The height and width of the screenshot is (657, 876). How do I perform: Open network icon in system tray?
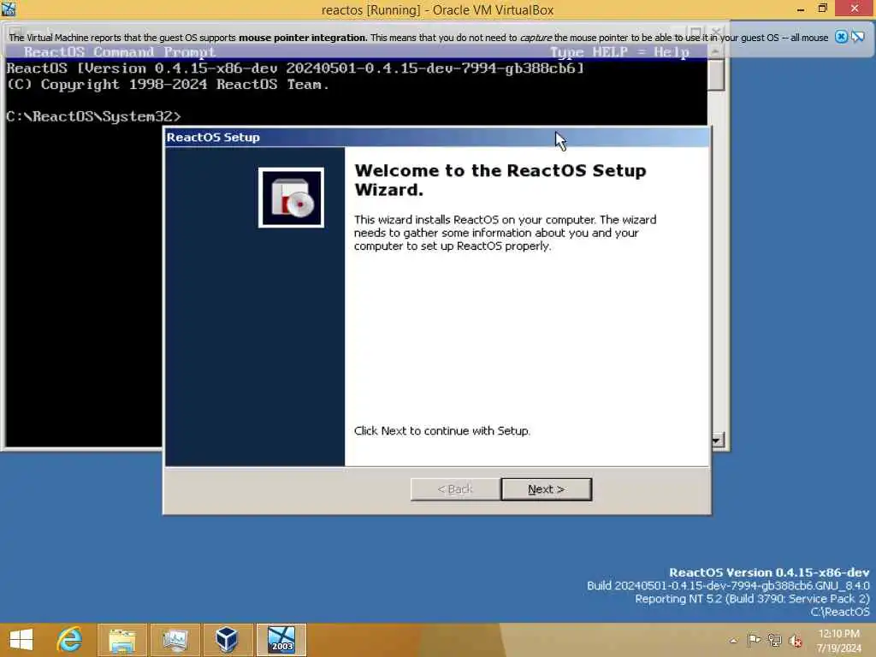tap(774, 640)
